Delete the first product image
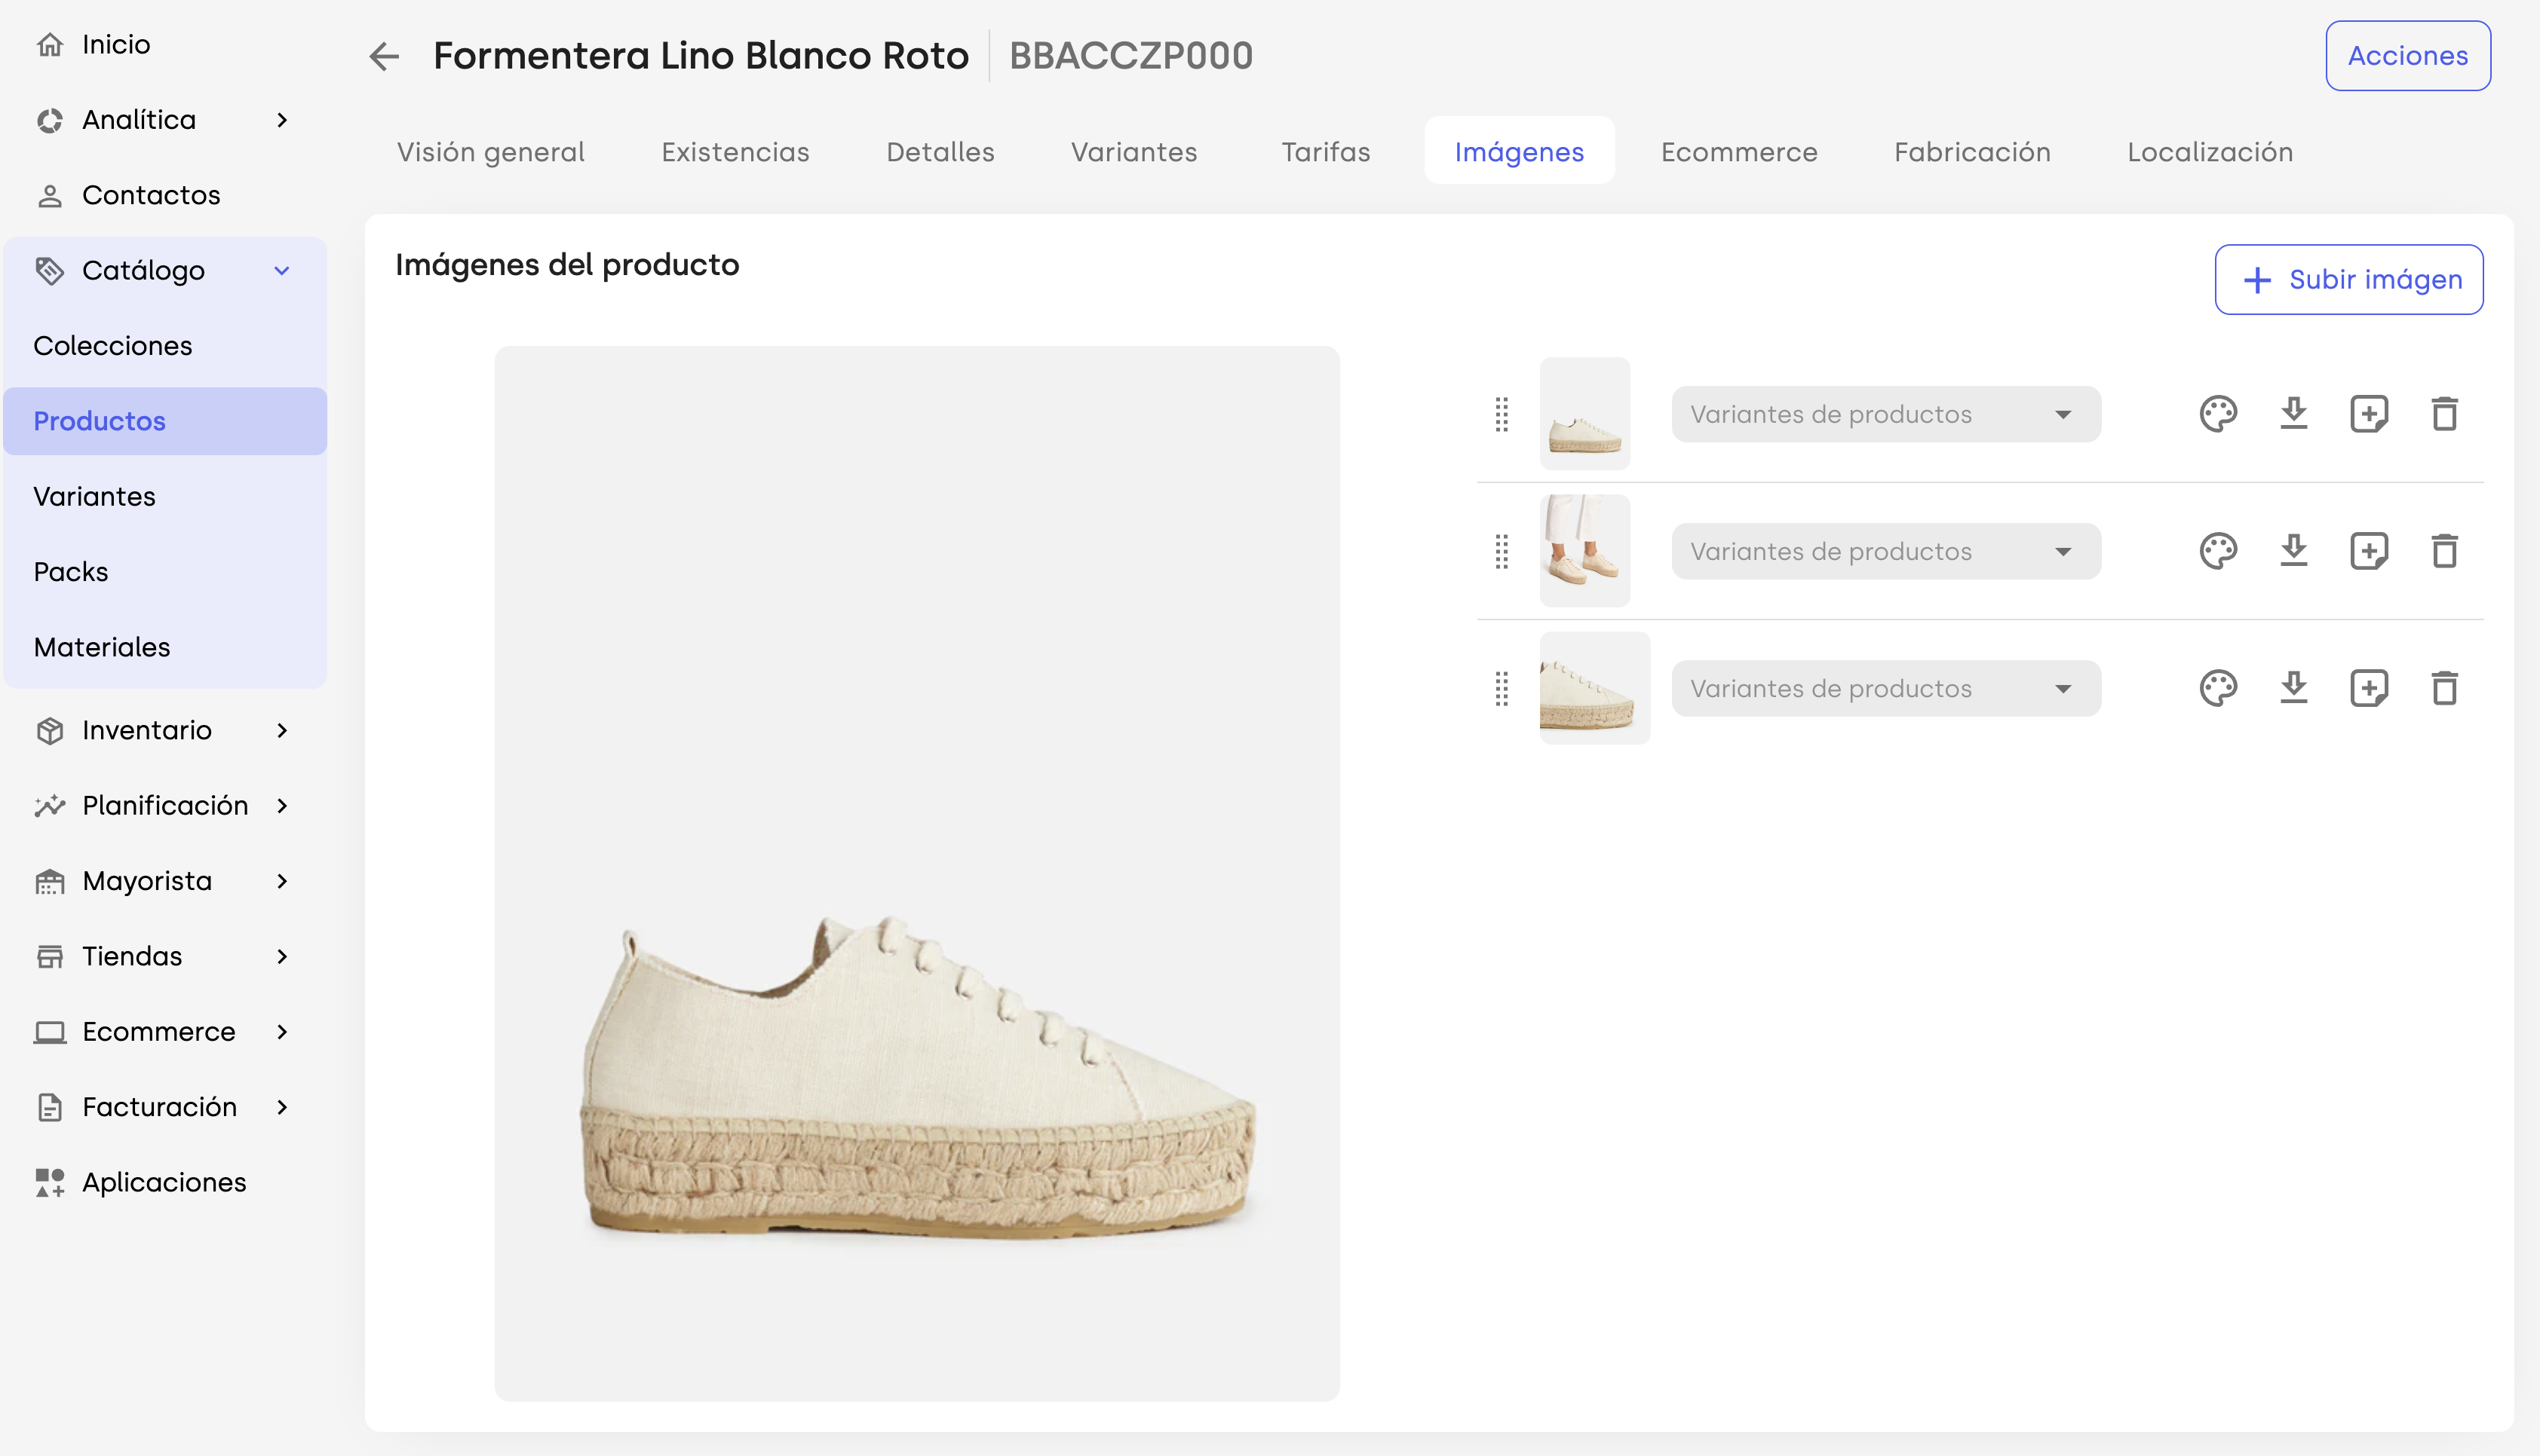 (x=2444, y=414)
